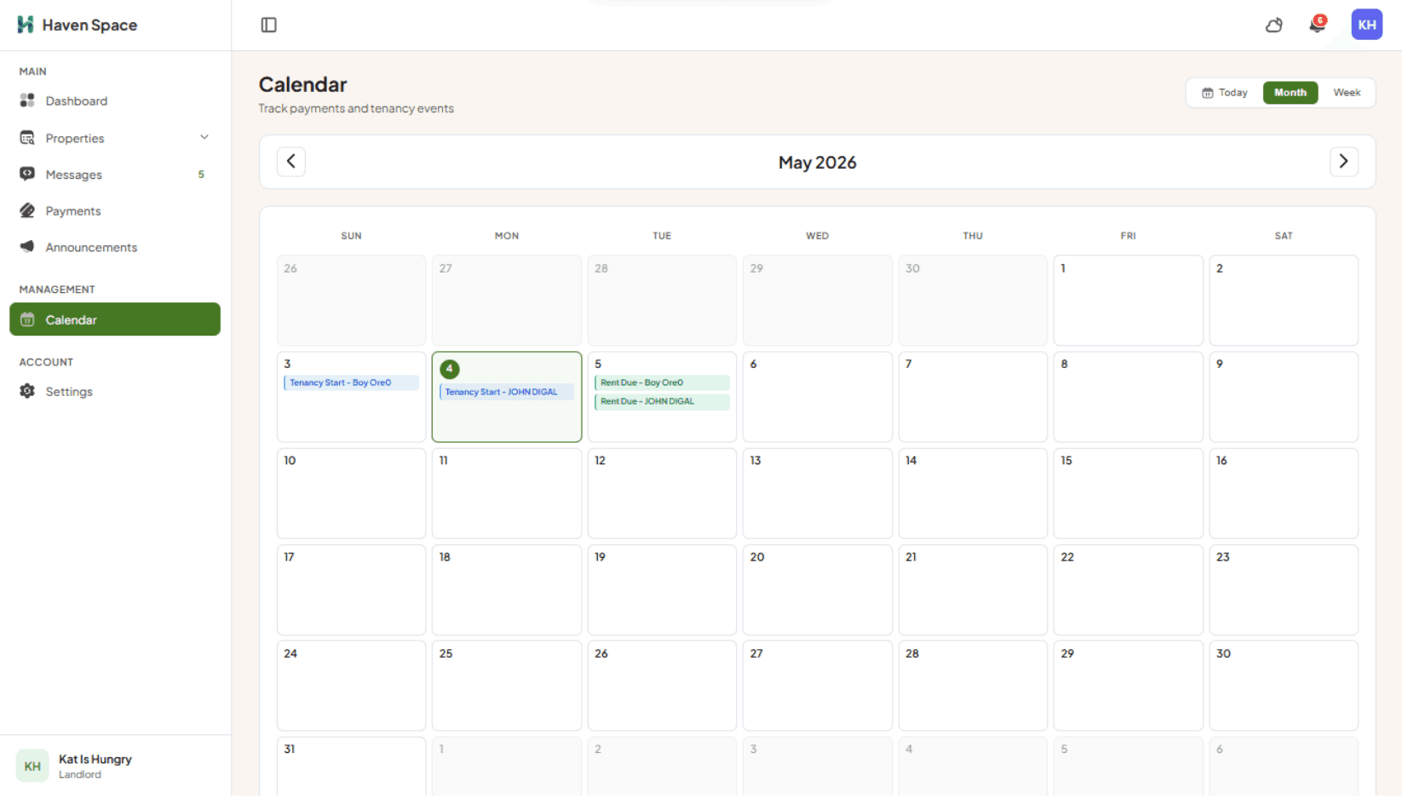Open Payments from the sidebar
This screenshot has width=1402, height=799.
(115, 210)
